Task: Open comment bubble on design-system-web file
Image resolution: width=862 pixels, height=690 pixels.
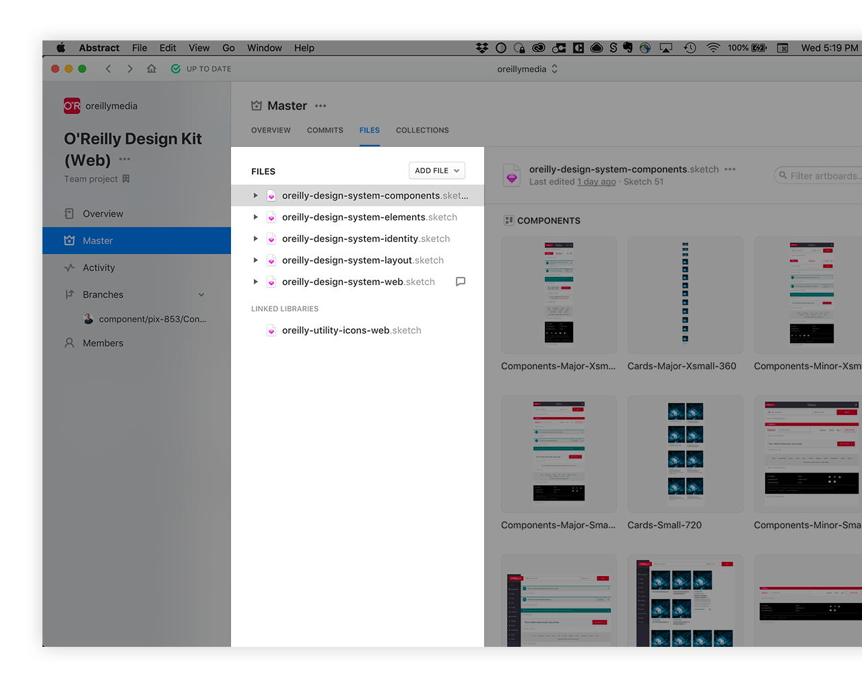Action: [x=461, y=282]
